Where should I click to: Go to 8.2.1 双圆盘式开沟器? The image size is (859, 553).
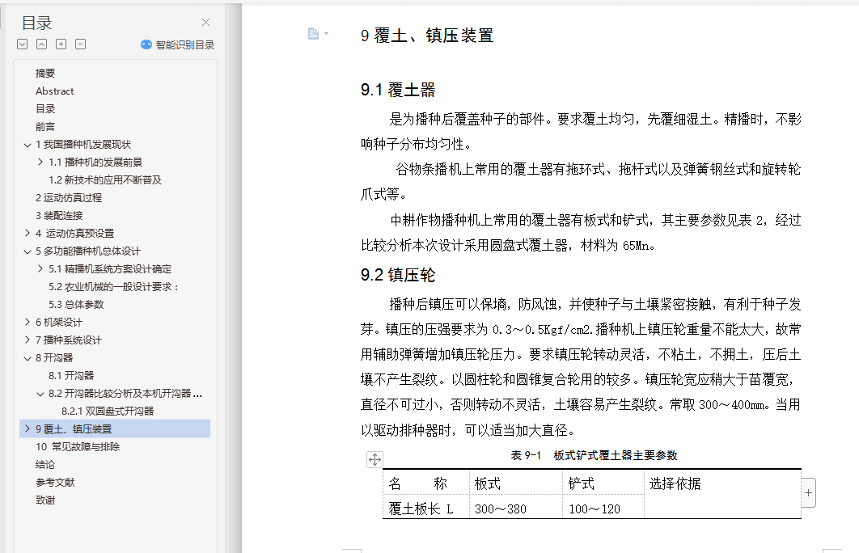(108, 412)
